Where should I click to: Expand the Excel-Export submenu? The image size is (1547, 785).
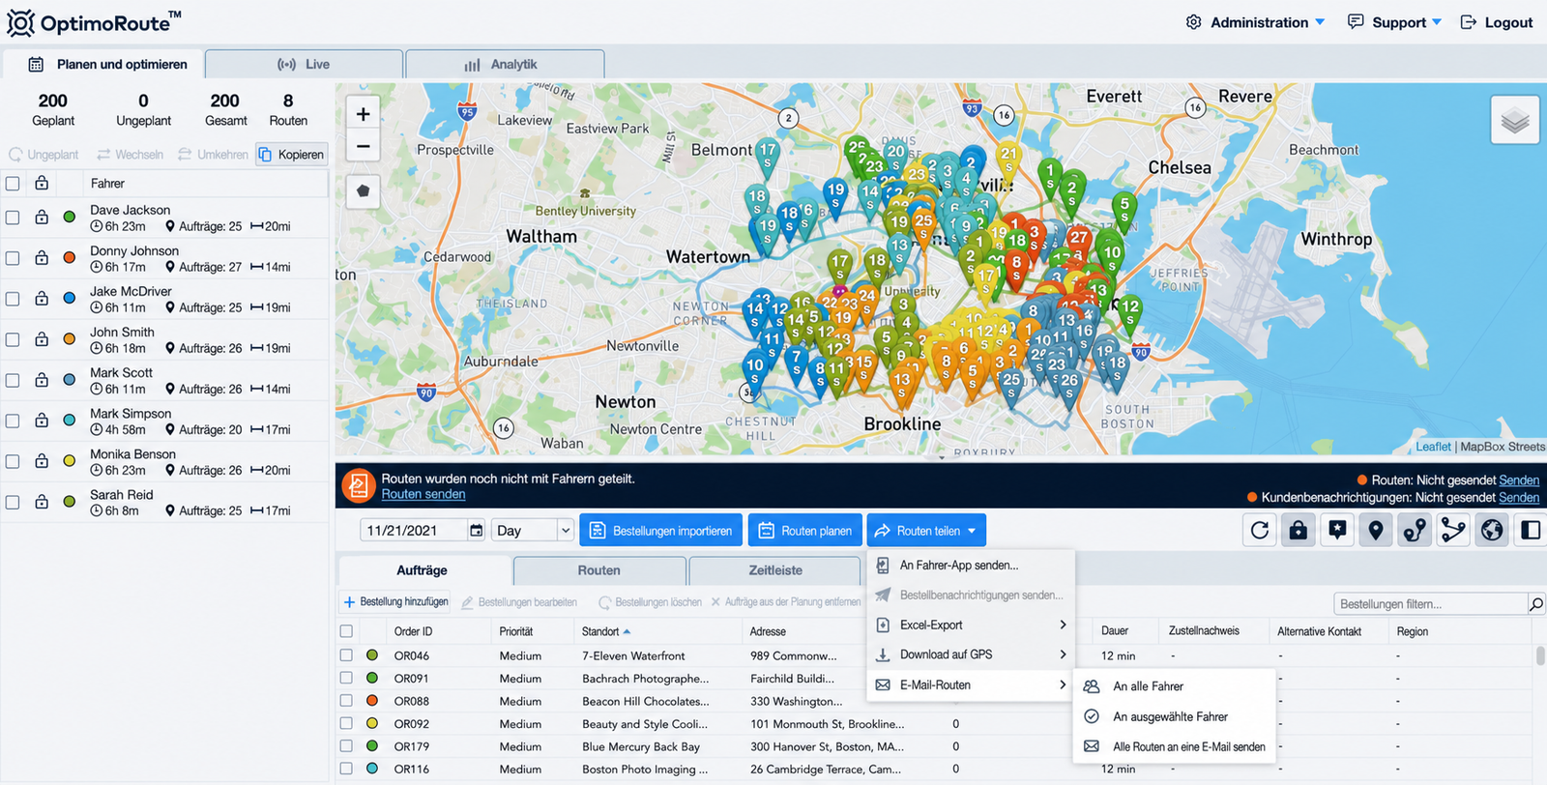(x=972, y=625)
